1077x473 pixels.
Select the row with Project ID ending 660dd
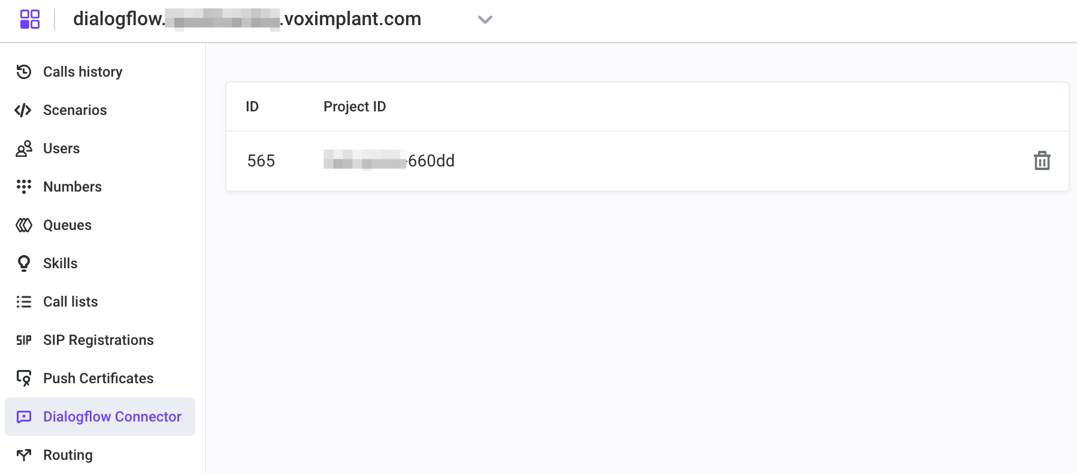pos(389,161)
